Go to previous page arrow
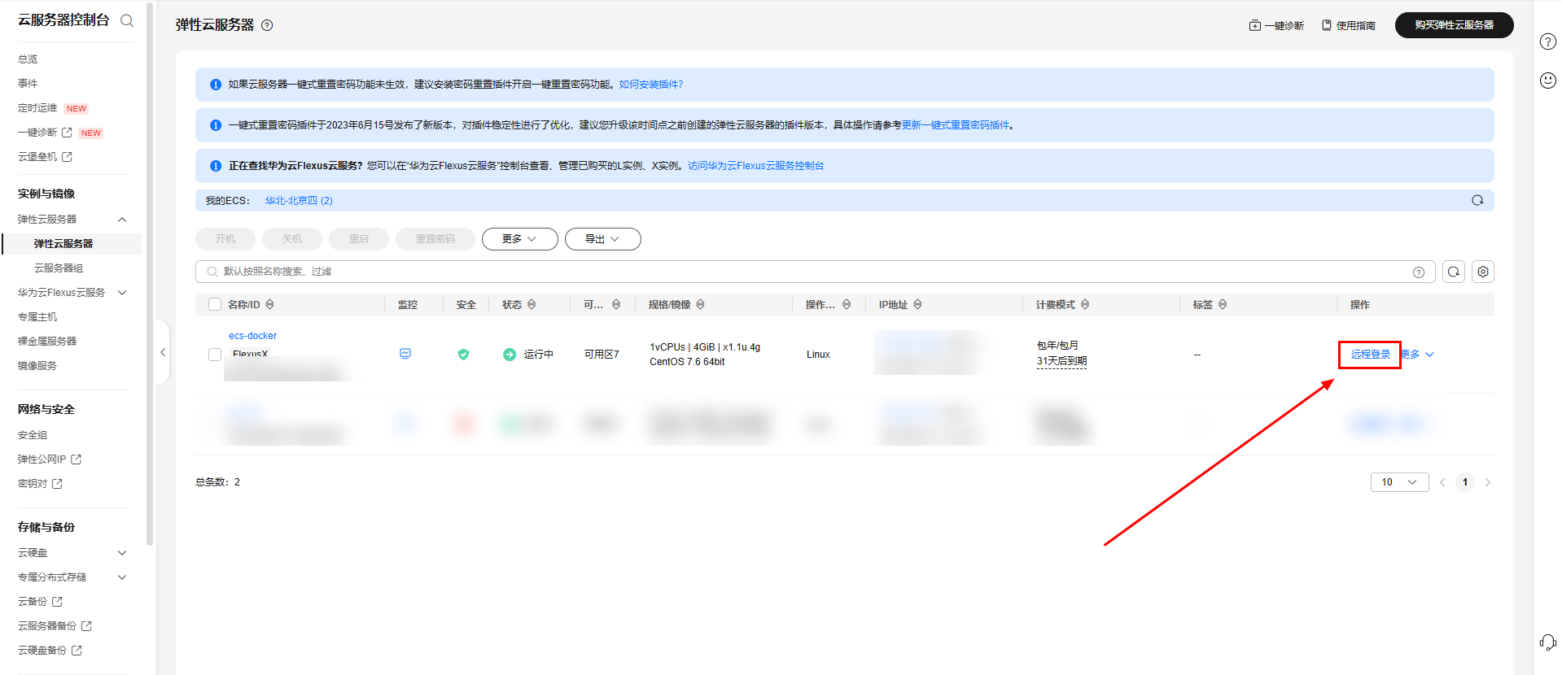Image resolution: width=1562 pixels, height=675 pixels. (x=1442, y=482)
